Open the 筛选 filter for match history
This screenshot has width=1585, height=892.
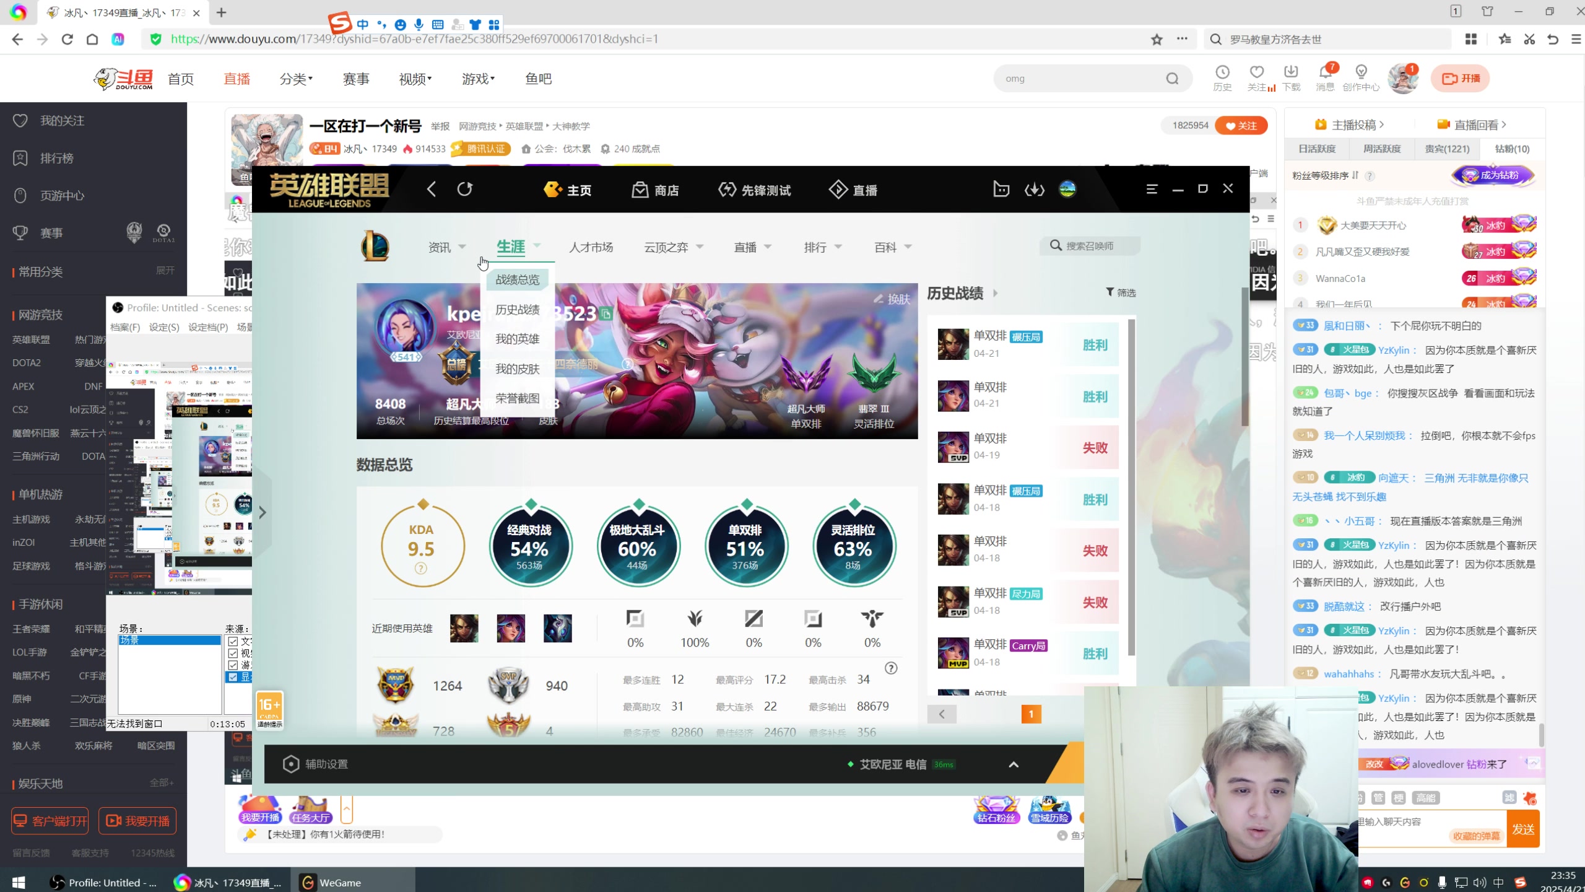(1121, 292)
